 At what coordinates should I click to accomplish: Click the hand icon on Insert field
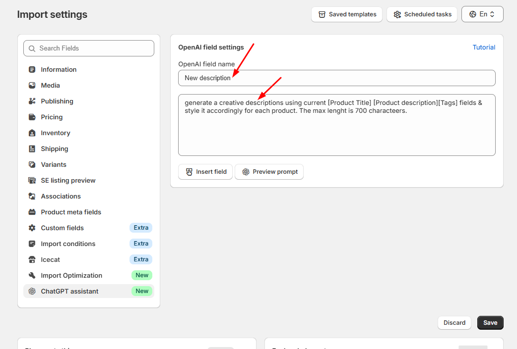(x=189, y=172)
